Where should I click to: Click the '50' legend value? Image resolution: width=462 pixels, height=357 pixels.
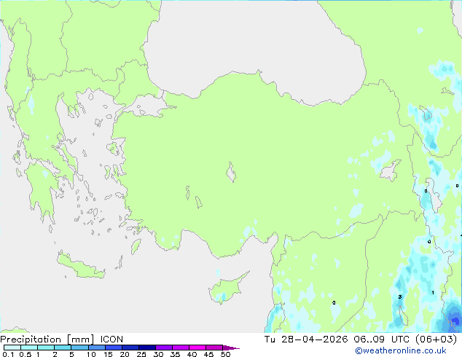point(225,354)
